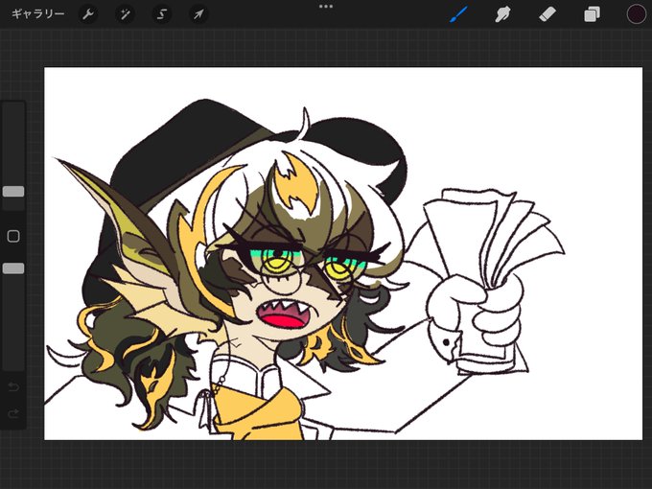
Task: Tap the square modify button in sidebar
Action: tap(13, 236)
